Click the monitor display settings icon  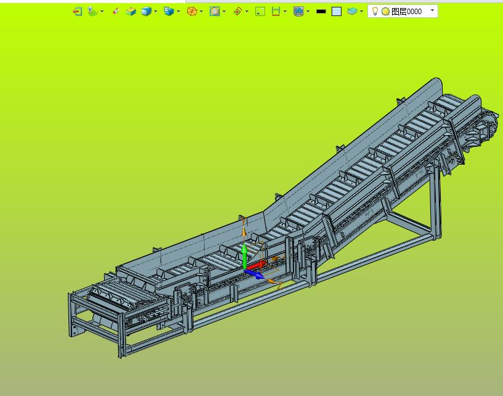point(298,12)
